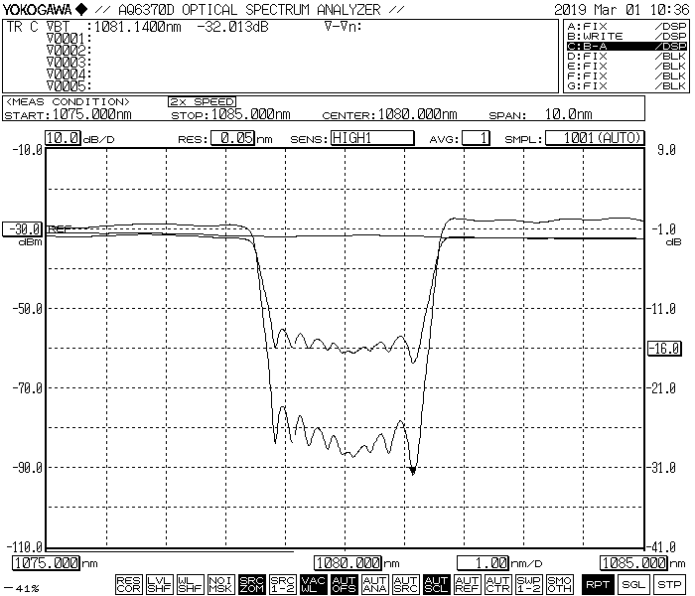Click the 1080.000 nm center wavelength field
The width and height of the screenshot is (695, 596).
coord(348,563)
